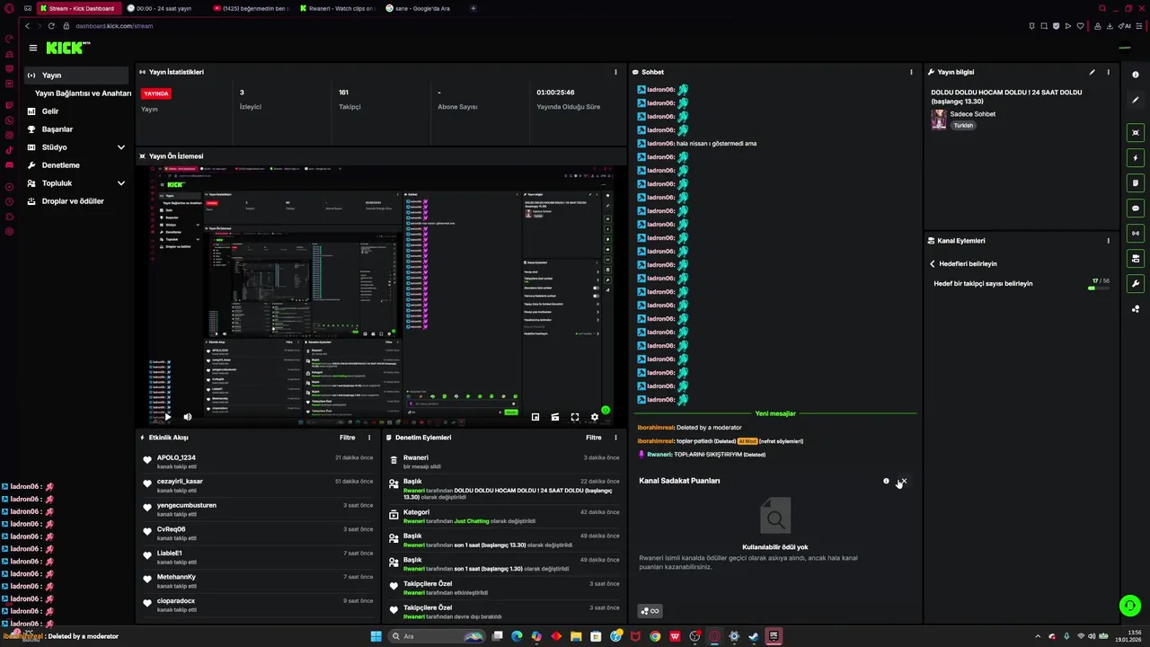Open a new browser tab
Screen dimensions: 1150x647
click(x=473, y=8)
